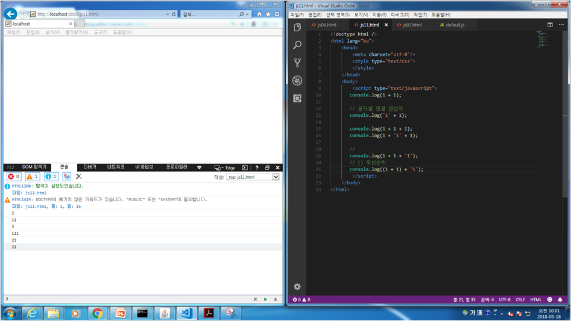Screen dimensions: 571x321
Task: Change line ending via CRLF in status bar
Action: (520, 299)
